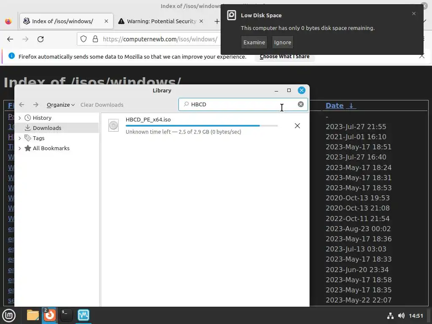Click date '2023-Aug-23 00:02' in listing
Screen dimensions: 432x324
pyautogui.click(x=358, y=229)
